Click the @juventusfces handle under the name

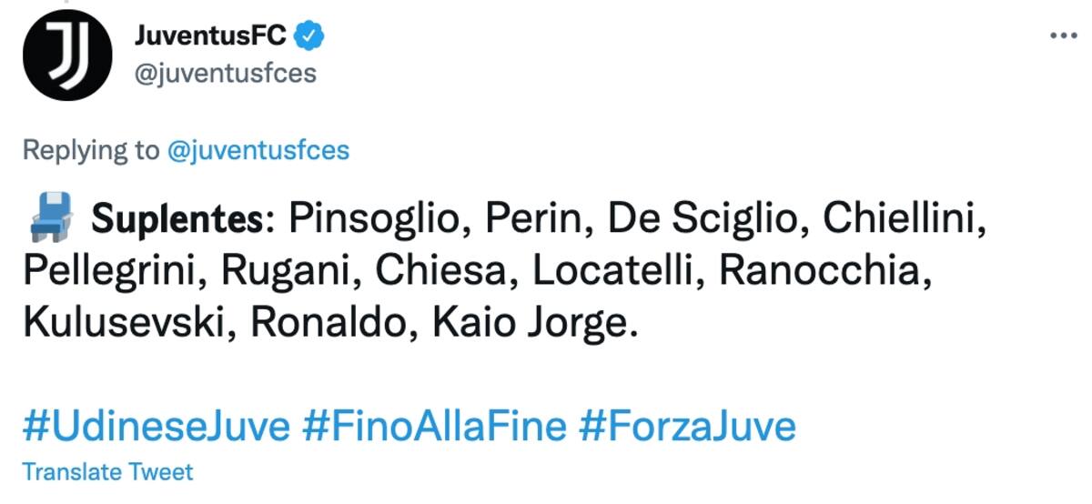[225, 74]
